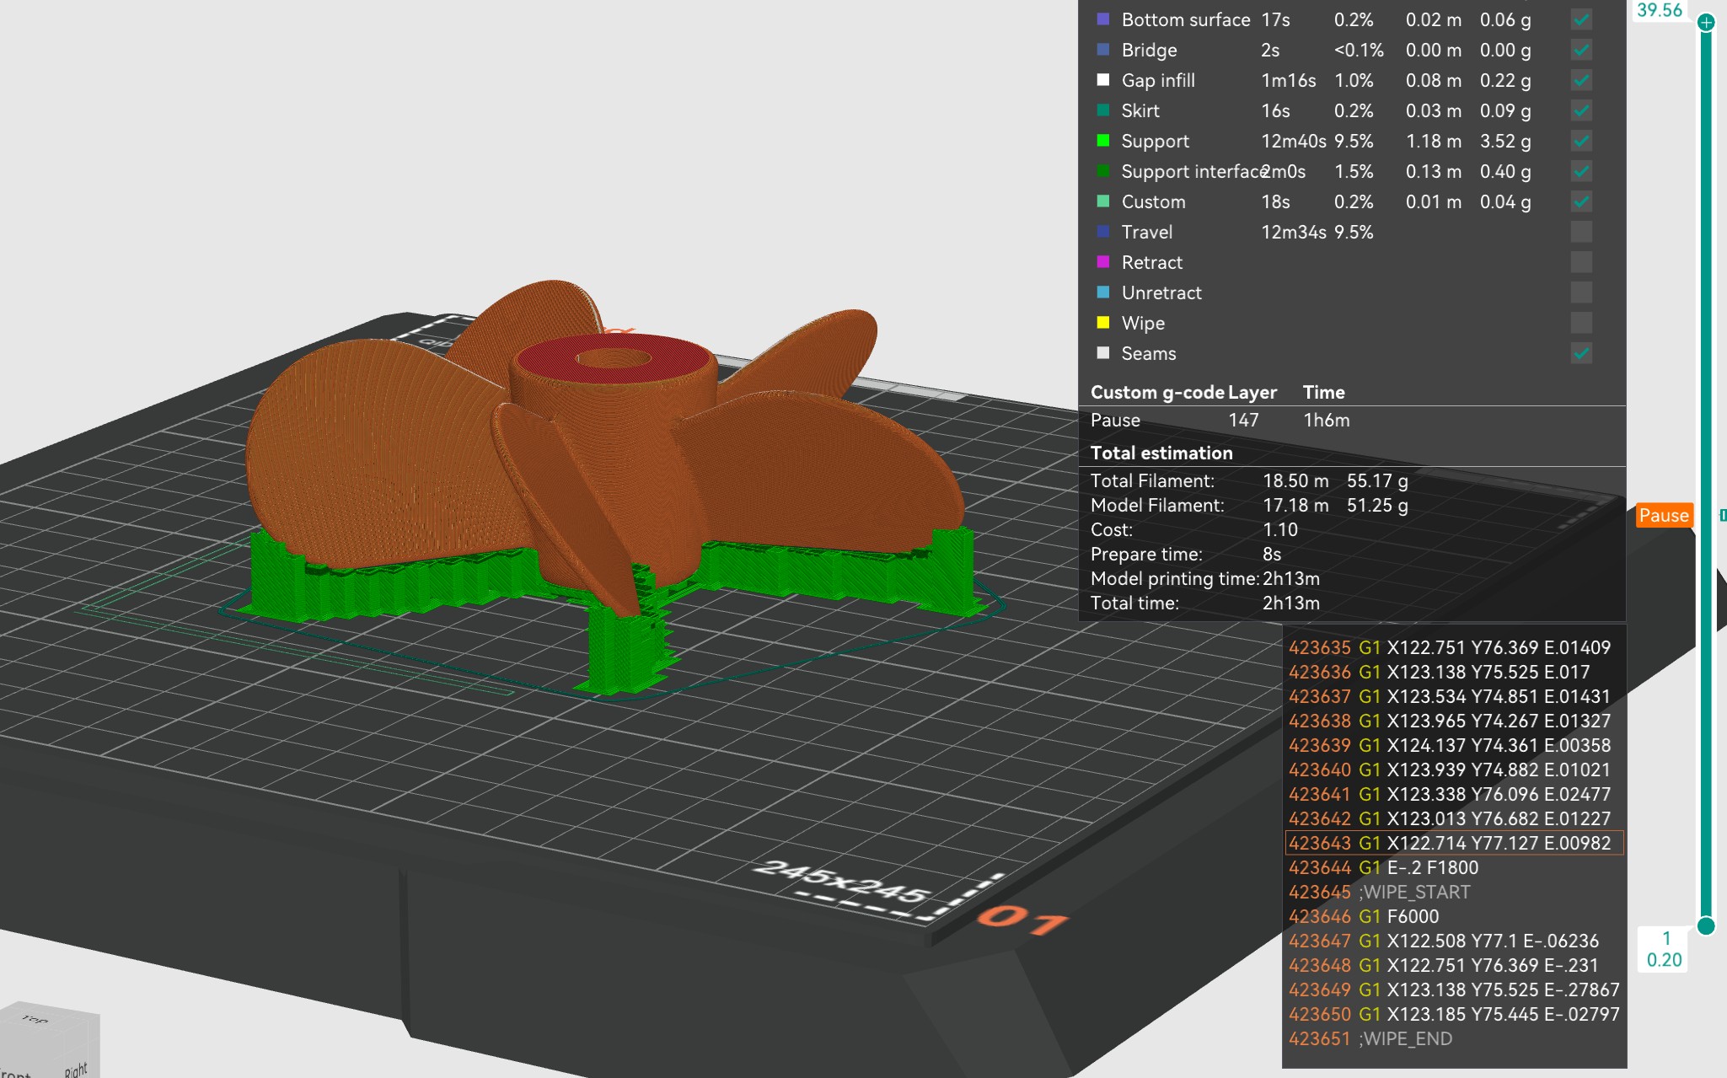Click the Travel dark blue swatch
The image size is (1727, 1078).
pos(1102,231)
